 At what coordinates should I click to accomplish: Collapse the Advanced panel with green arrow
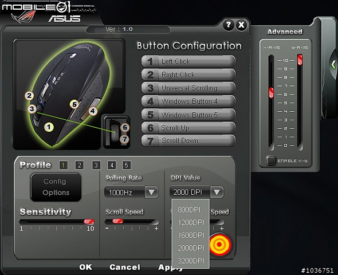coord(333,65)
